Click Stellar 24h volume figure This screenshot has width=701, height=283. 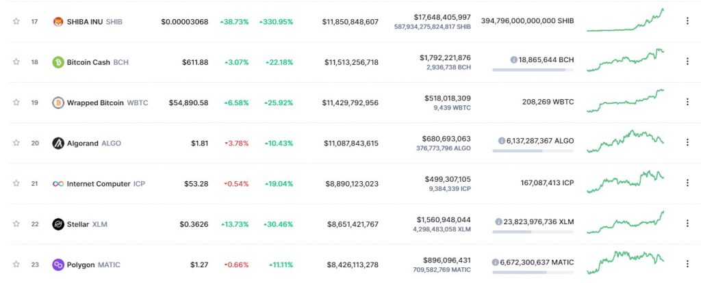pyautogui.click(x=445, y=219)
